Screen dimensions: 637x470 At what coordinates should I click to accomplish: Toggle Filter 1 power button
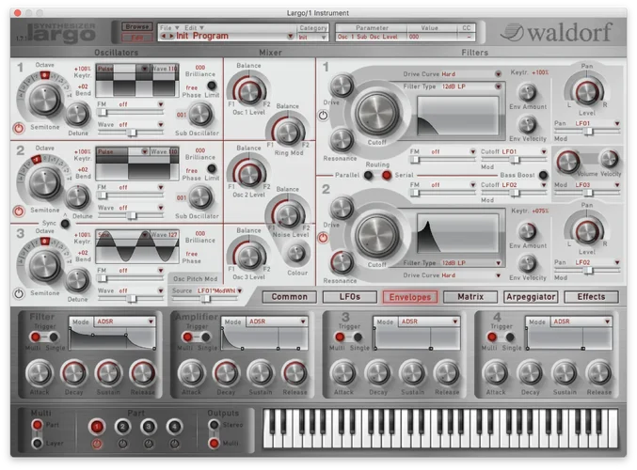(323, 116)
